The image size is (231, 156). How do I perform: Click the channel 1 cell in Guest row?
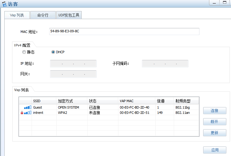(x=165, y=107)
